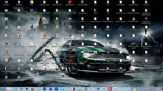
Task: Open the Schule folder
Action: 83,20
